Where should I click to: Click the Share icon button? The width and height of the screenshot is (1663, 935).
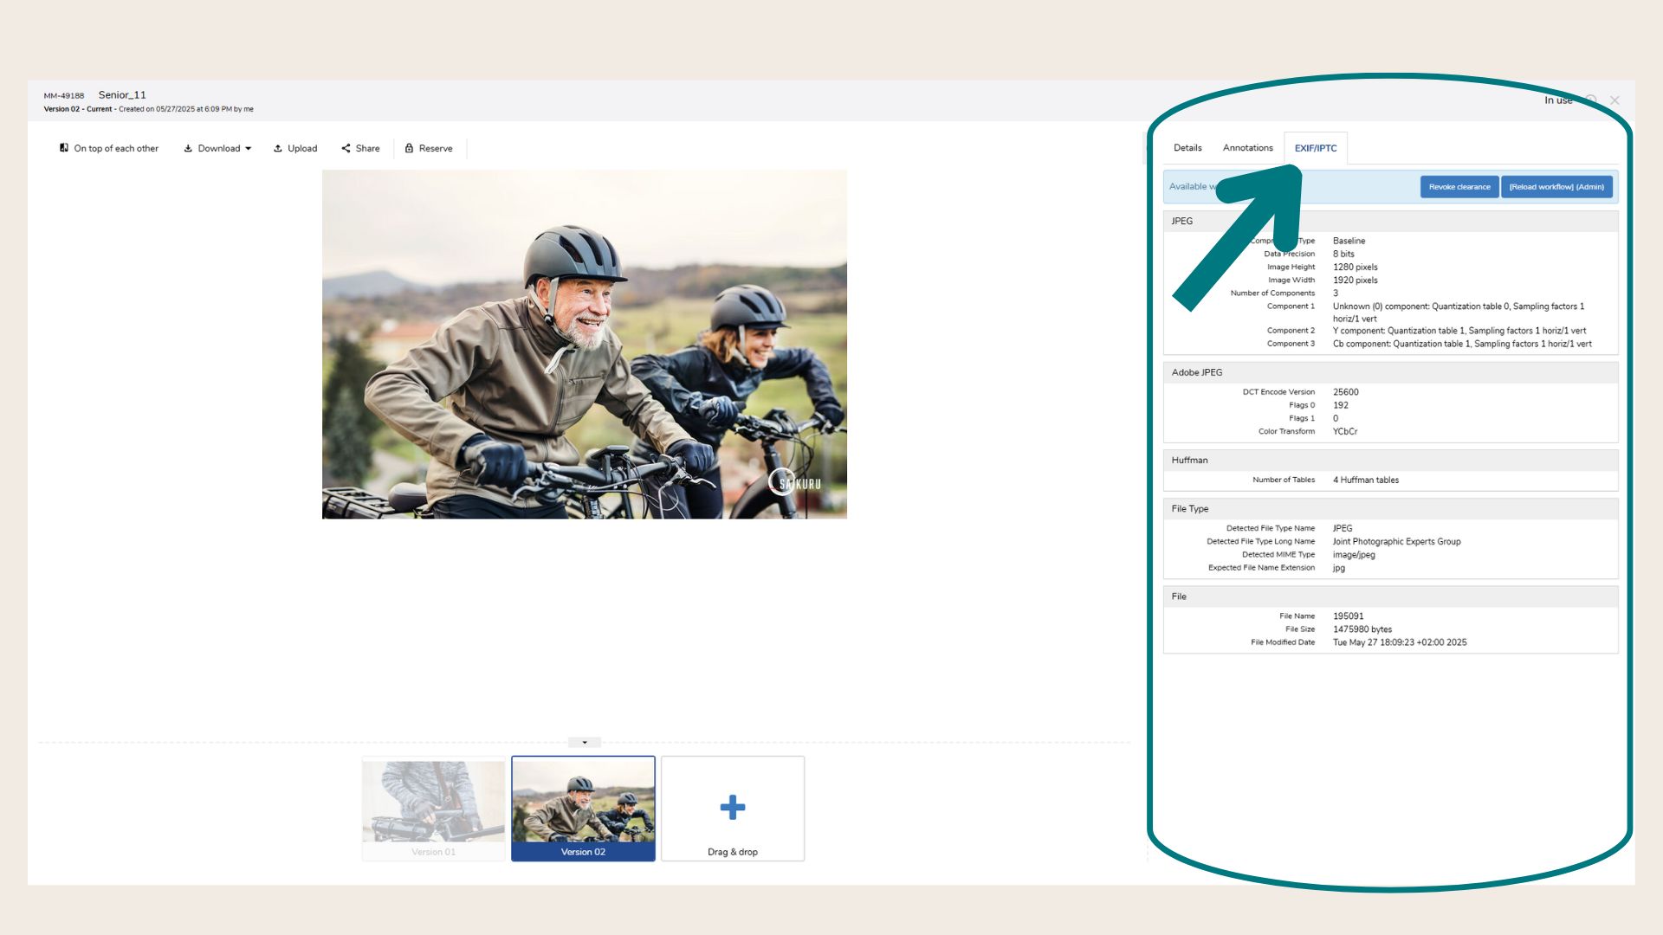tap(346, 148)
